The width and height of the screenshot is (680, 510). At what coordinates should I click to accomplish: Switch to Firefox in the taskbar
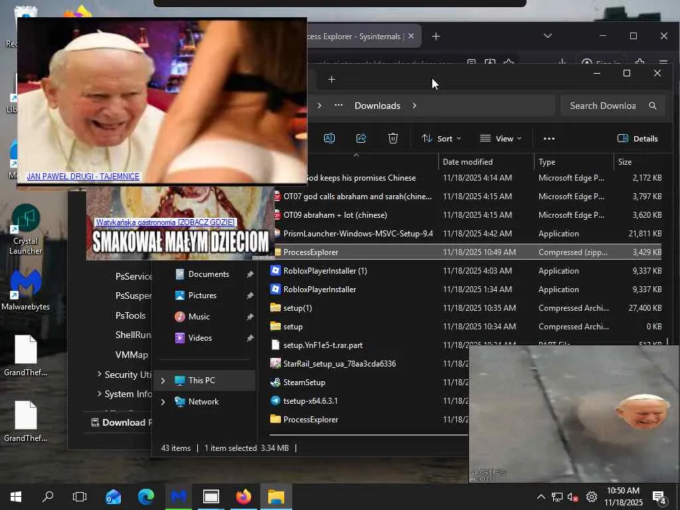tap(243, 497)
